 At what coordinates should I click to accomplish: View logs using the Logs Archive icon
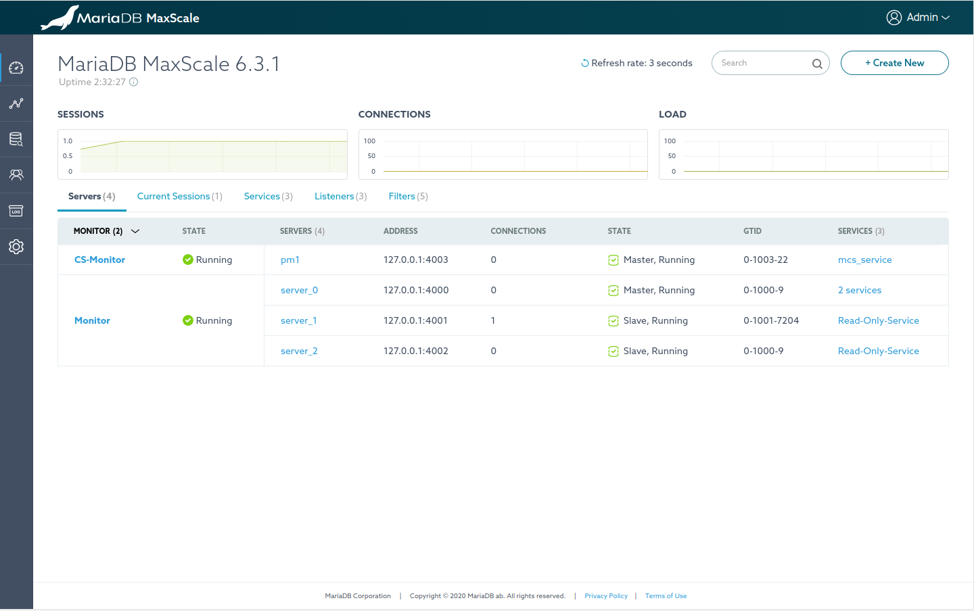tap(16, 210)
